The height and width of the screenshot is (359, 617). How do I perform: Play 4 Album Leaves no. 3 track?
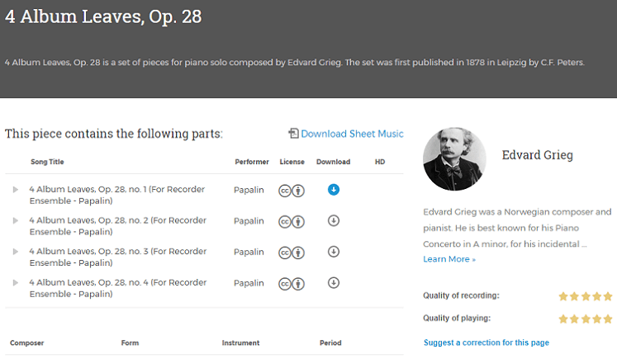tap(16, 252)
